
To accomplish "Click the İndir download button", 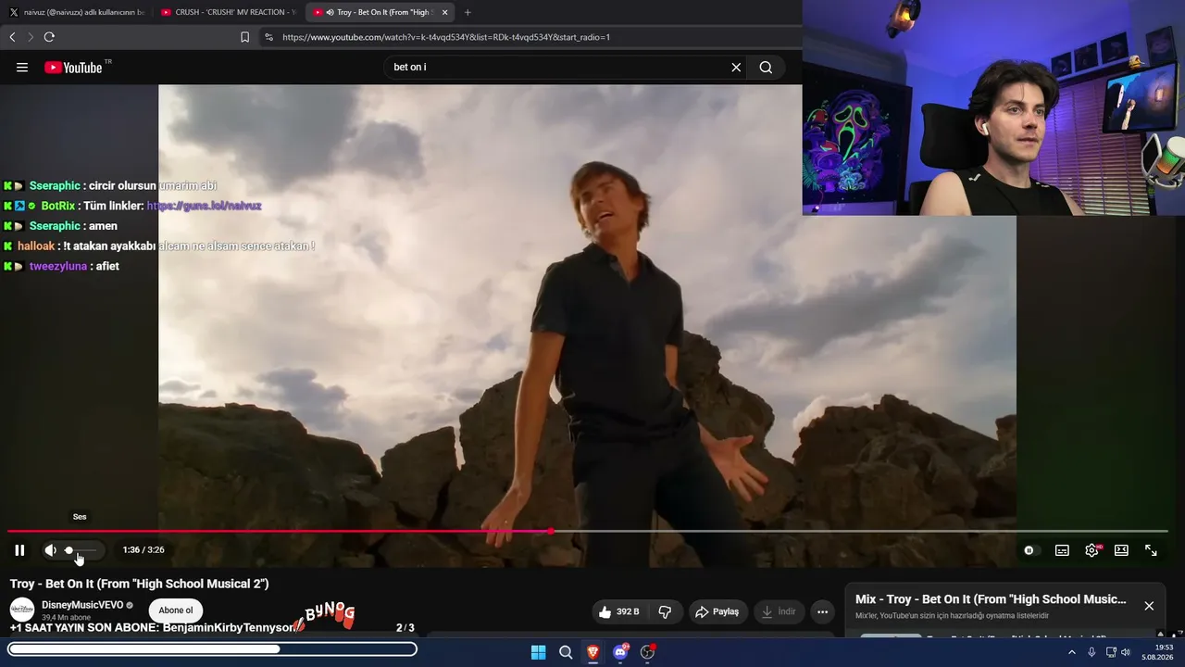I will (778, 611).
